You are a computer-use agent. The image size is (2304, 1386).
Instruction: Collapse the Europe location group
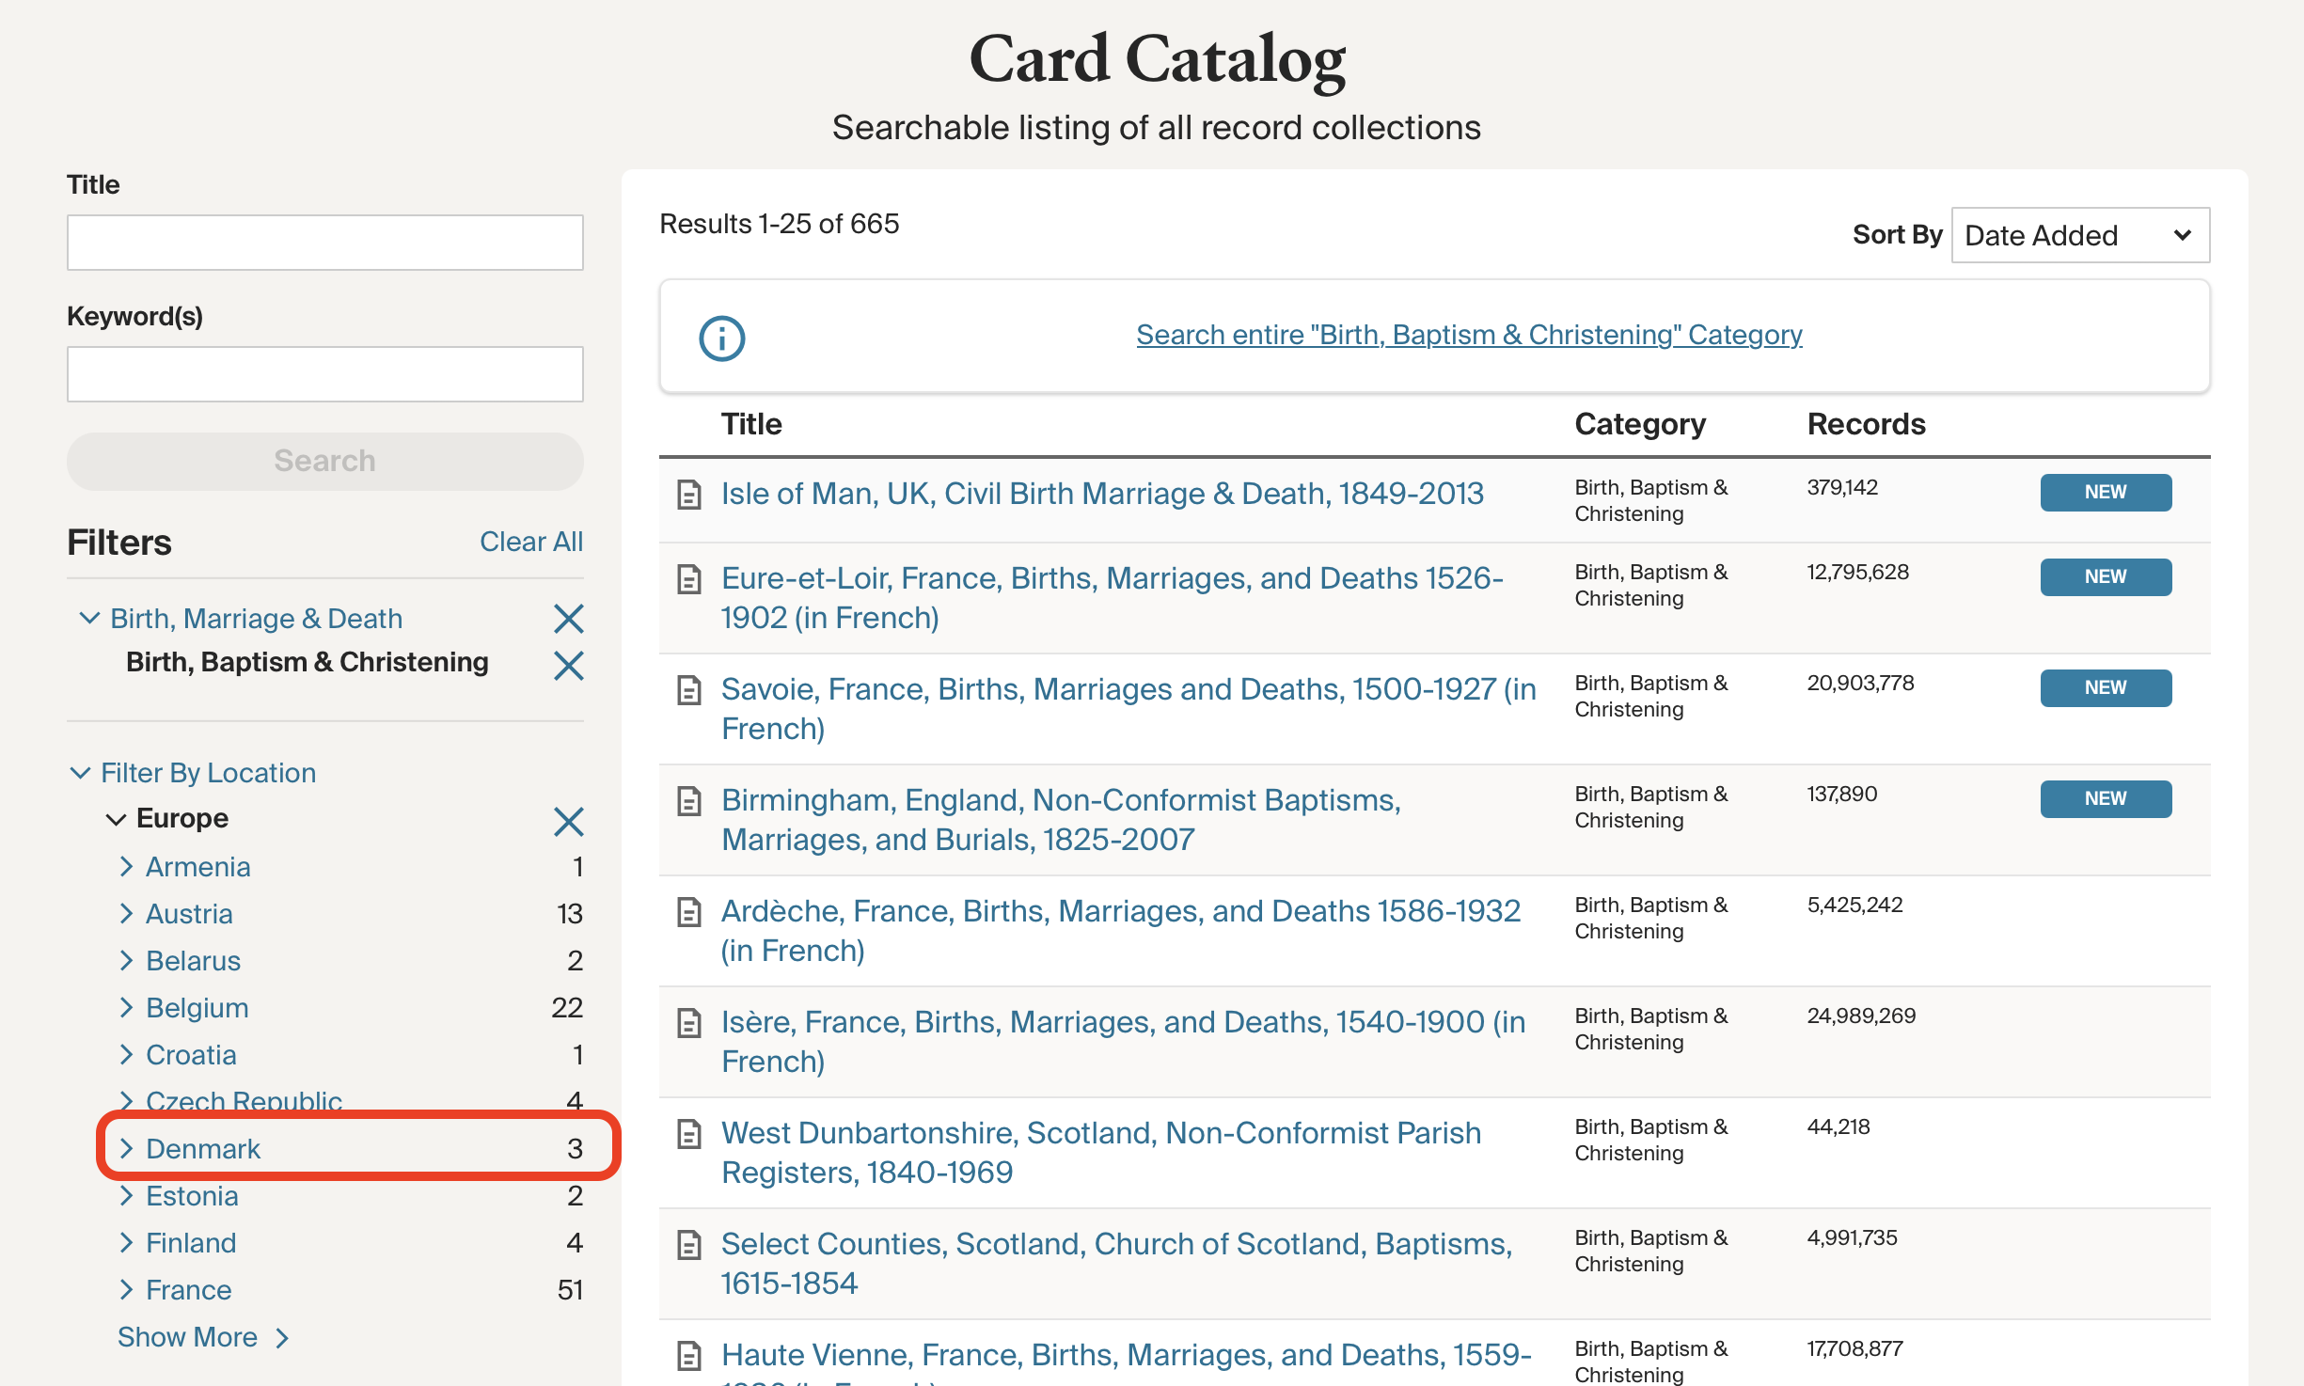click(x=116, y=819)
